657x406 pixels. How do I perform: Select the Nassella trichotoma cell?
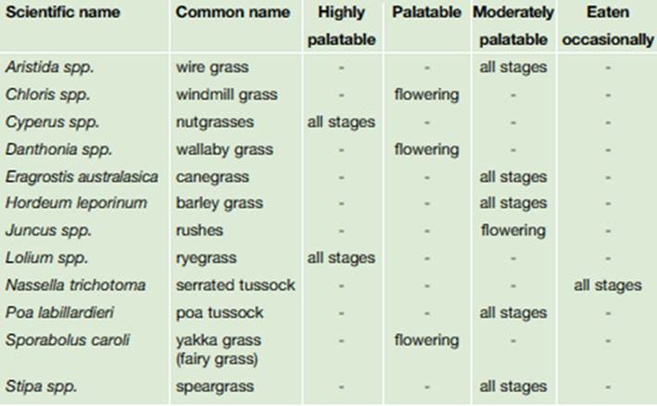(x=73, y=285)
